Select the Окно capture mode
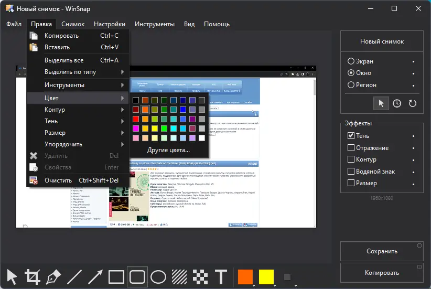Image resolution: width=431 pixels, height=289 pixels. pyautogui.click(x=359, y=73)
